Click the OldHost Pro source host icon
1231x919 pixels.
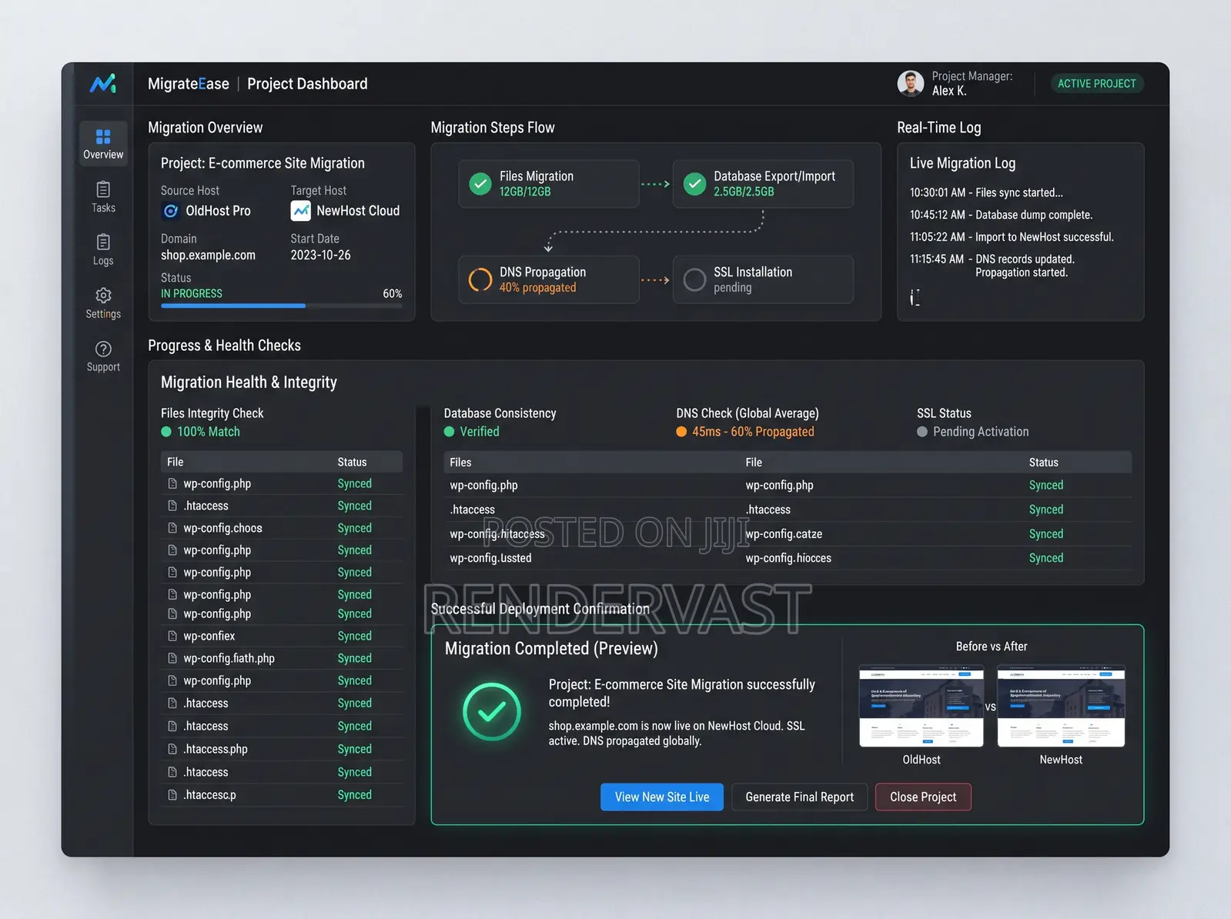coord(171,211)
